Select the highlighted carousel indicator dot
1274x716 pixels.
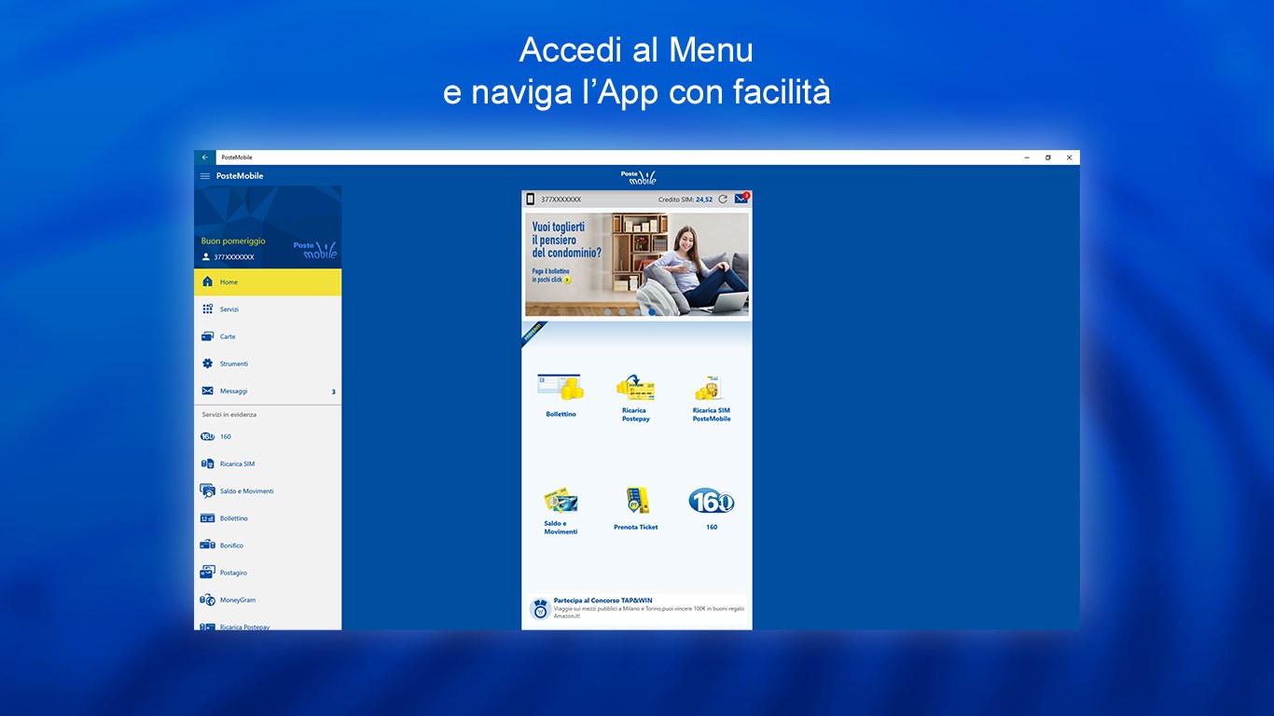click(x=652, y=312)
